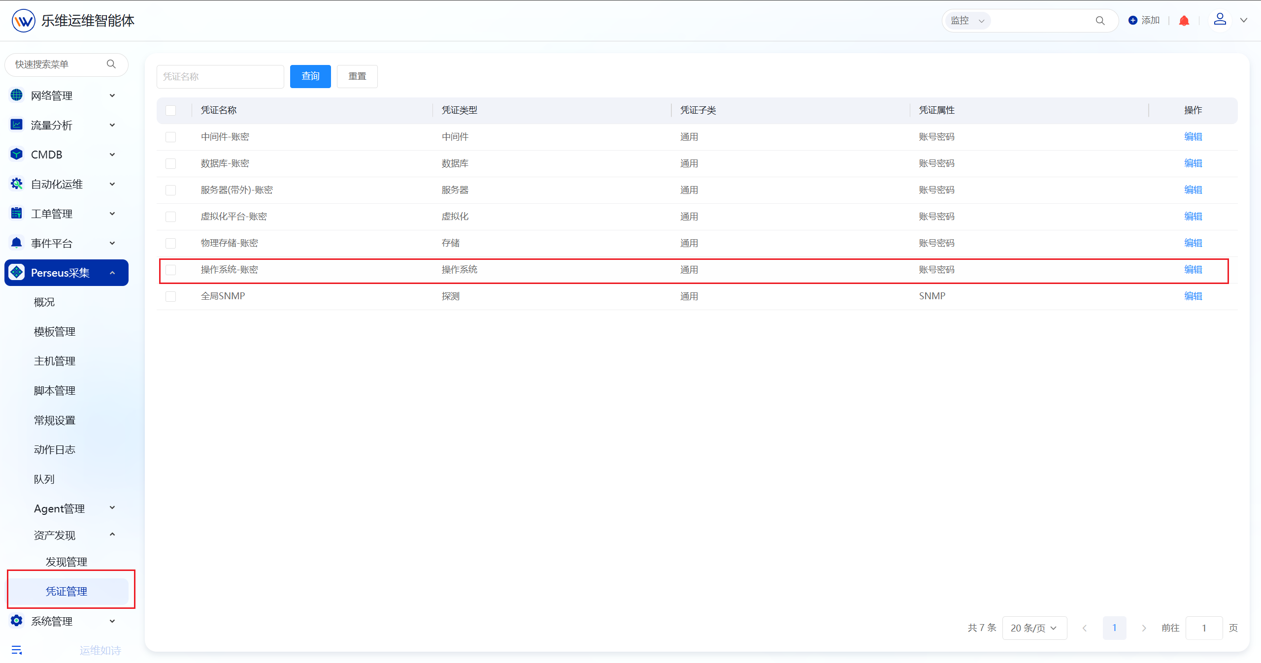Click the 事件平台 bell icon
The image size is (1261, 663).
[x=17, y=243]
